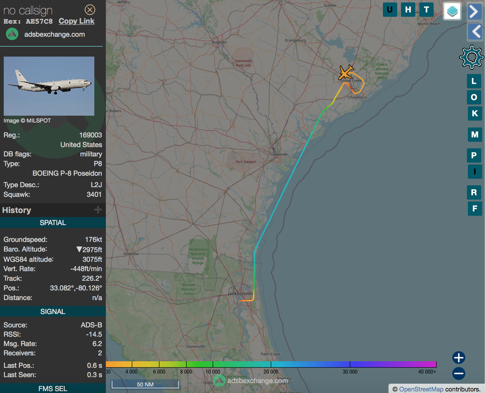Click the SIGNAL section header

[53, 312]
